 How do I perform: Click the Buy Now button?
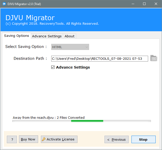click(x=29, y=139)
